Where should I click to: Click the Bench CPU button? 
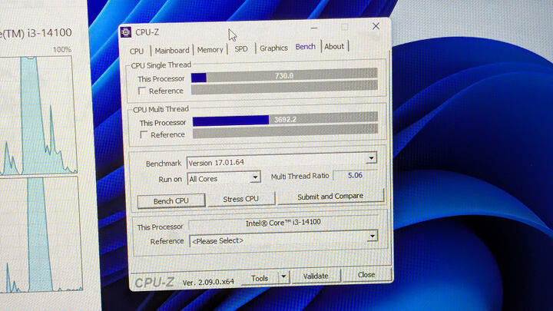click(171, 201)
